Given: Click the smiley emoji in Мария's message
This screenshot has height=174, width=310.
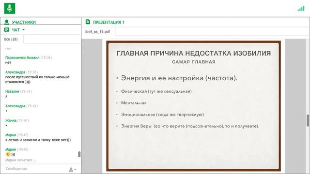Looking at the screenshot, I should point(8,154).
